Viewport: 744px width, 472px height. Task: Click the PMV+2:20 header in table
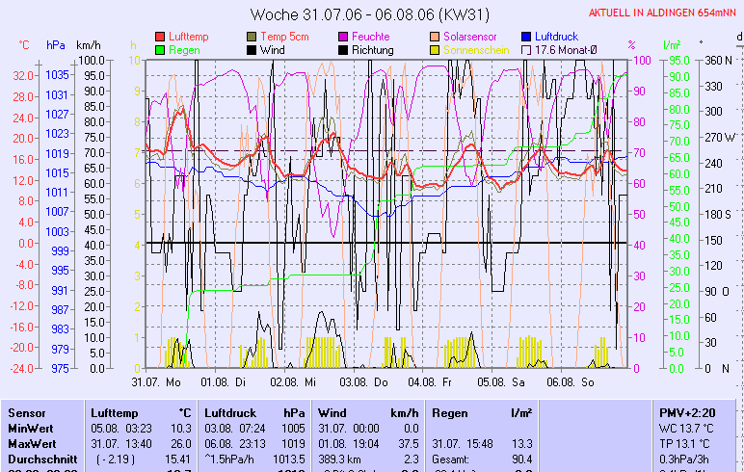tap(685, 412)
